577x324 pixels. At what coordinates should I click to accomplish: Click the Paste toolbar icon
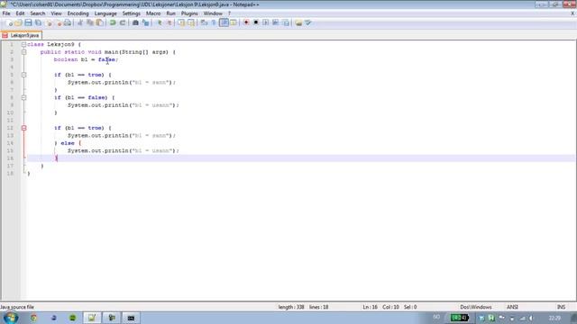[x=99, y=22]
